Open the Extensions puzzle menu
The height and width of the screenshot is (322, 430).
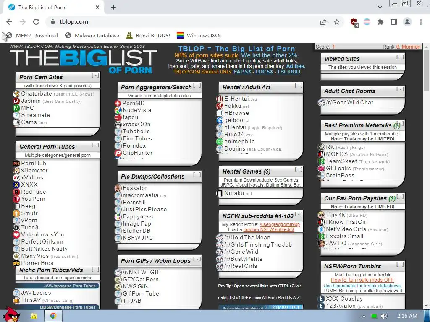[x=380, y=22]
